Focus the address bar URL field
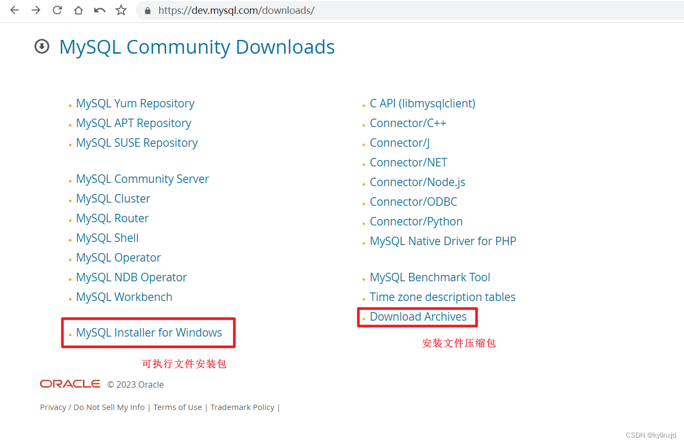 click(x=410, y=10)
